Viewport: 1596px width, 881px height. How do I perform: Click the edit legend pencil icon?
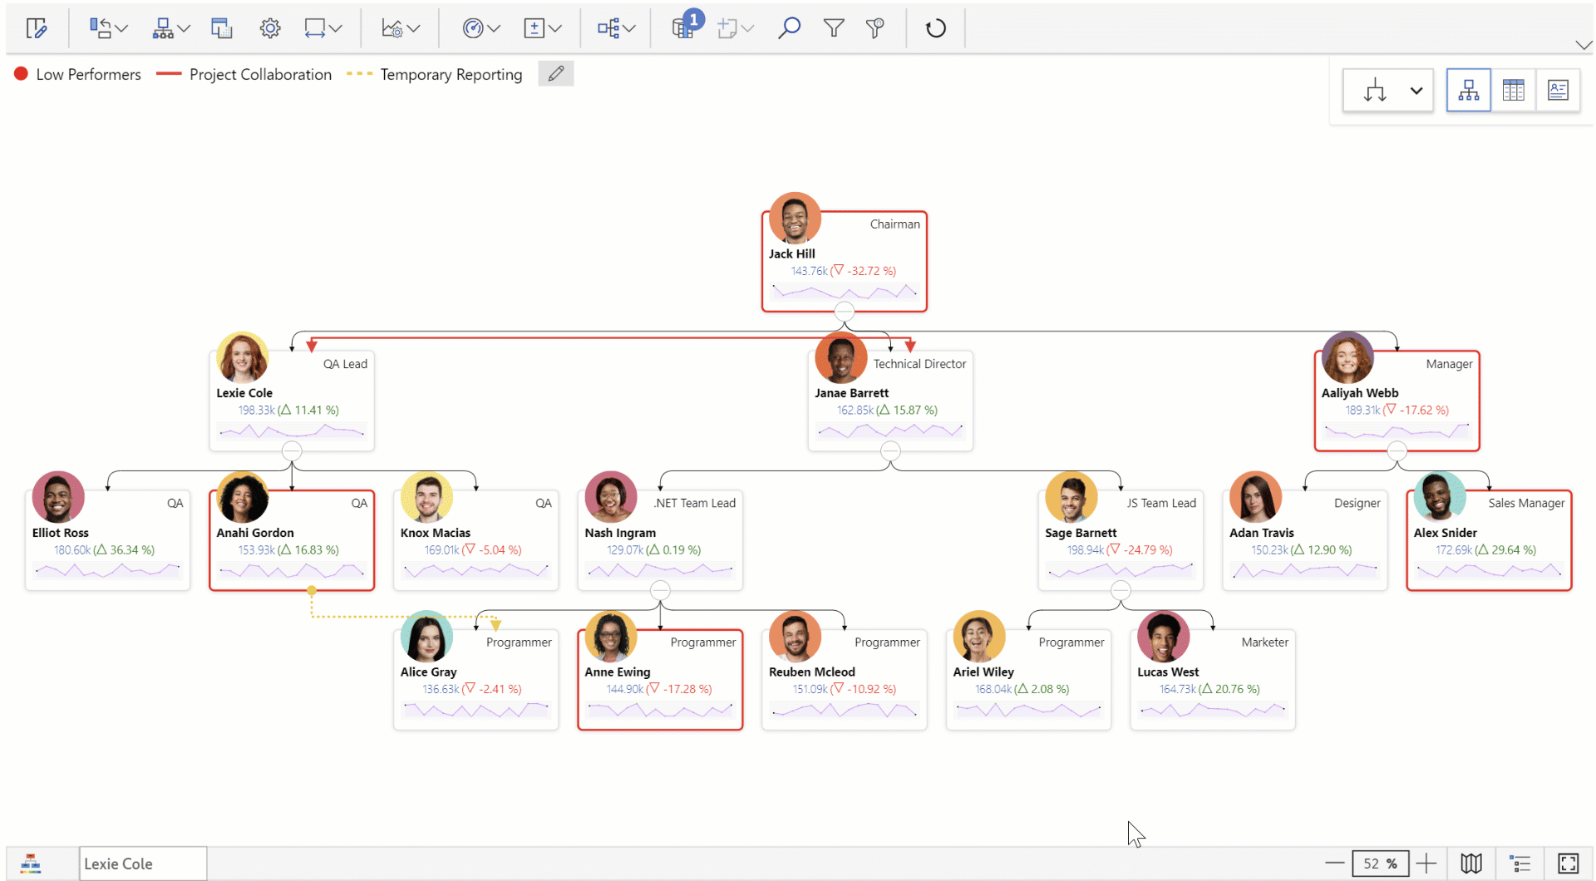click(x=555, y=74)
